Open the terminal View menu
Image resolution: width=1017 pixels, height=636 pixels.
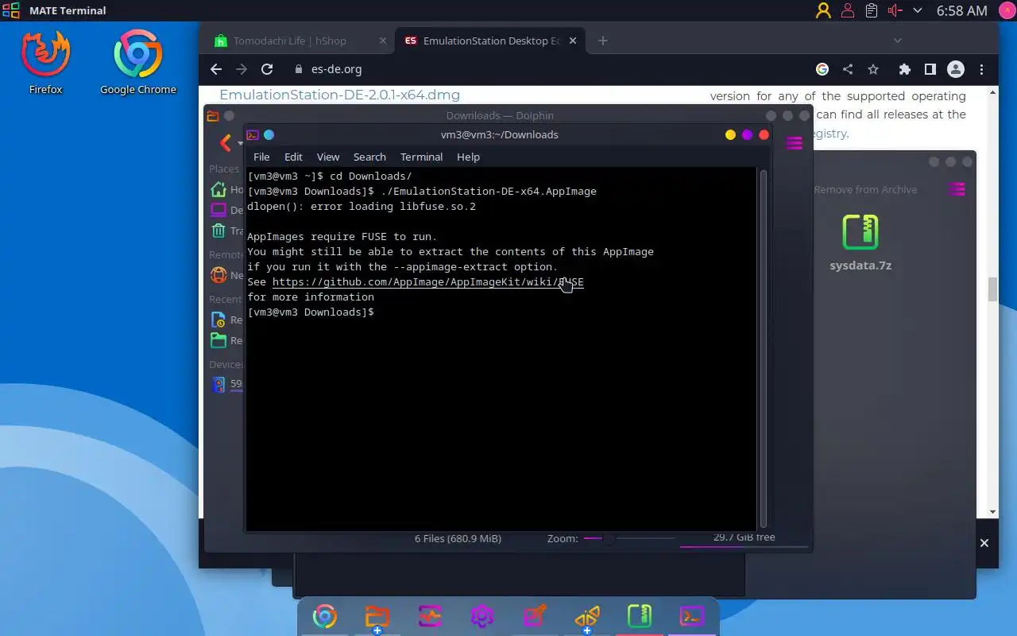tap(328, 157)
